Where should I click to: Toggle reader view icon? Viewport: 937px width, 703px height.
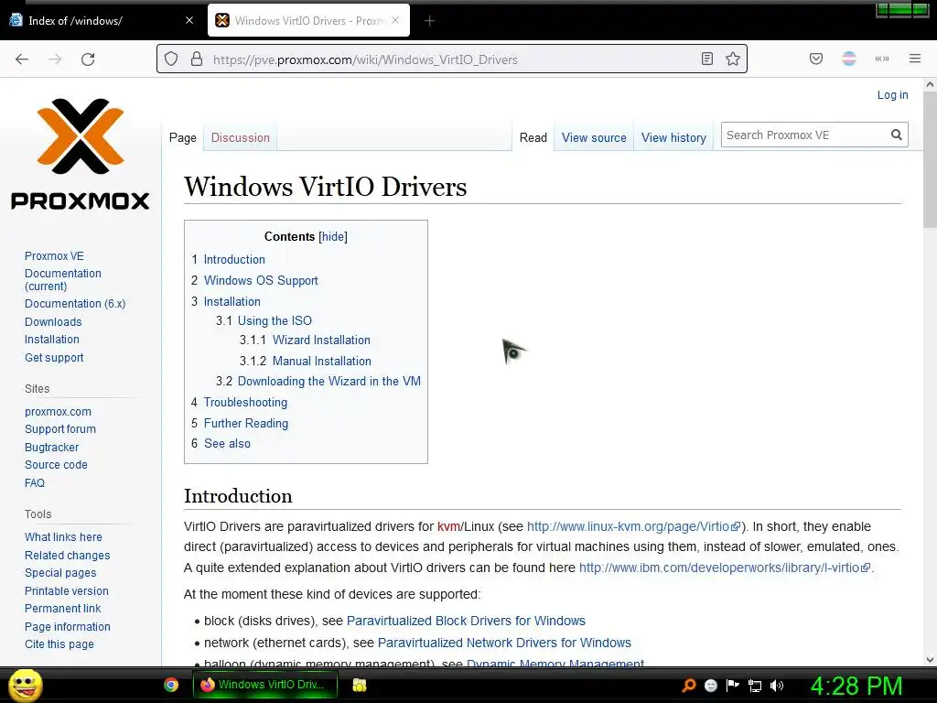pyautogui.click(x=707, y=59)
